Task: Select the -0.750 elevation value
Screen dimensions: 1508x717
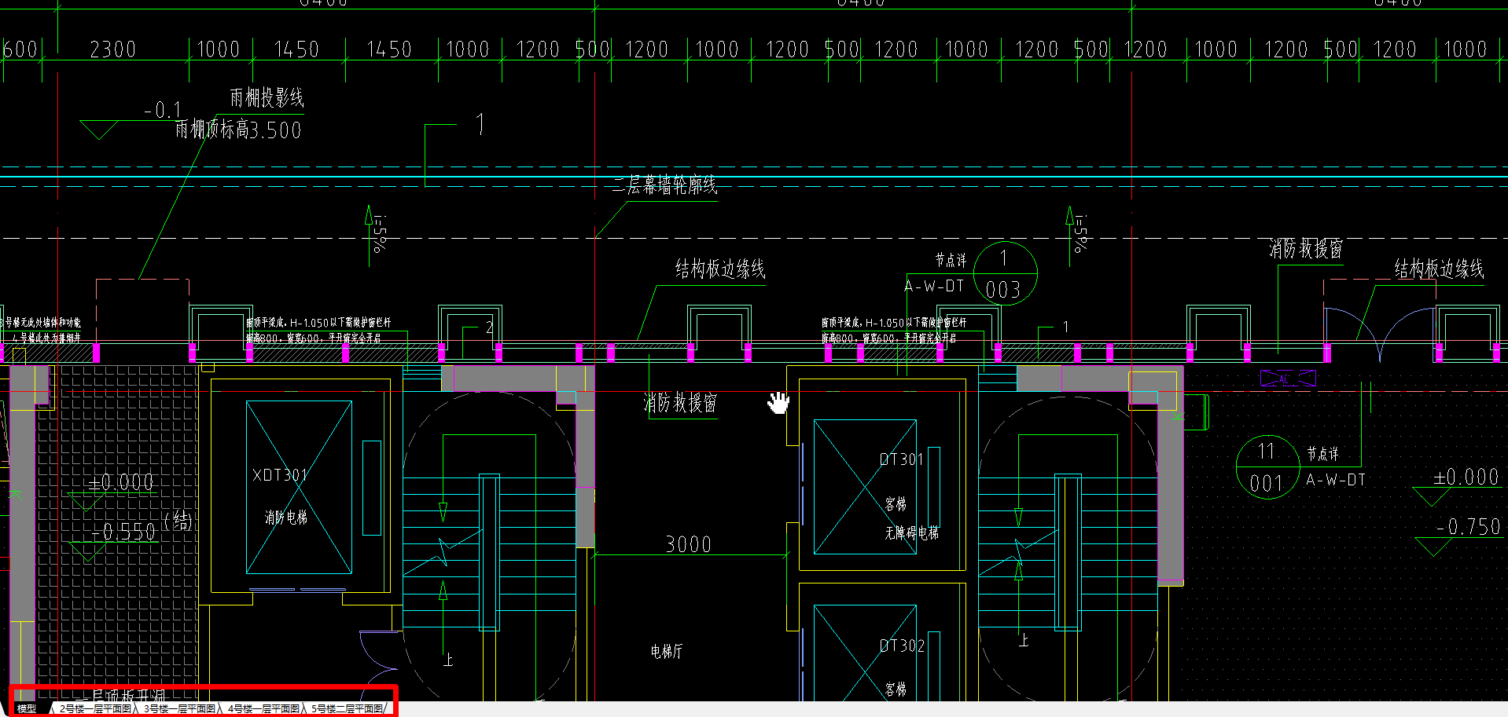Action: (x=1468, y=526)
